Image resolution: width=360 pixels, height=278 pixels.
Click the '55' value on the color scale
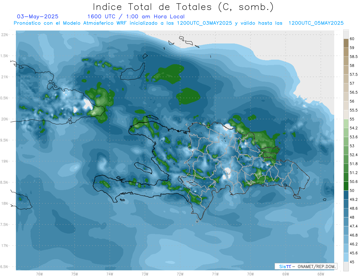click(x=352, y=119)
